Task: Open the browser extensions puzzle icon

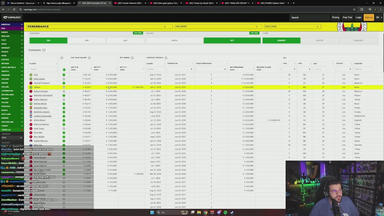Action: (x=362, y=9)
